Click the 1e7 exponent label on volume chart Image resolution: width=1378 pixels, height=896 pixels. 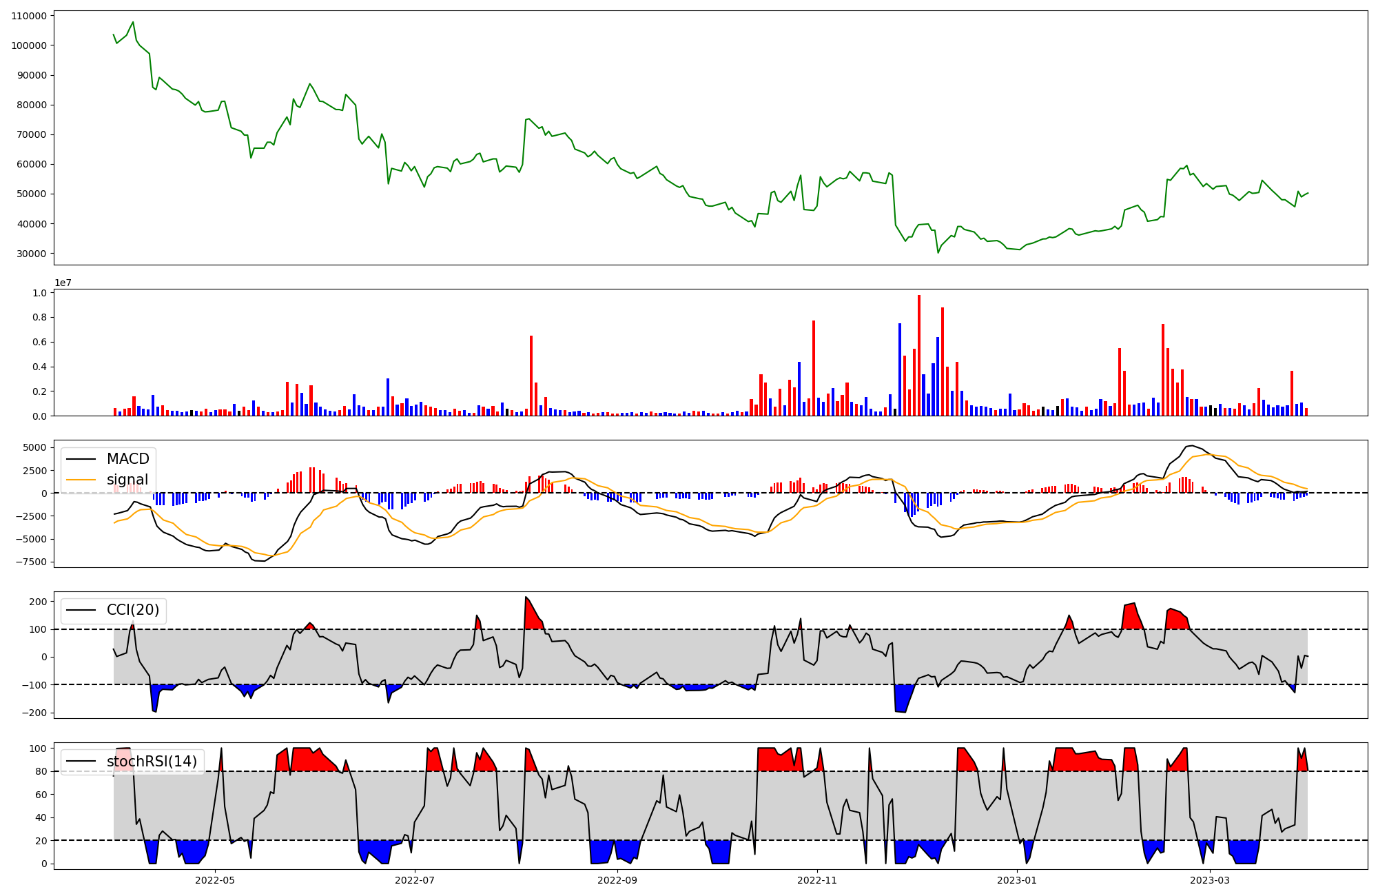click(x=63, y=283)
